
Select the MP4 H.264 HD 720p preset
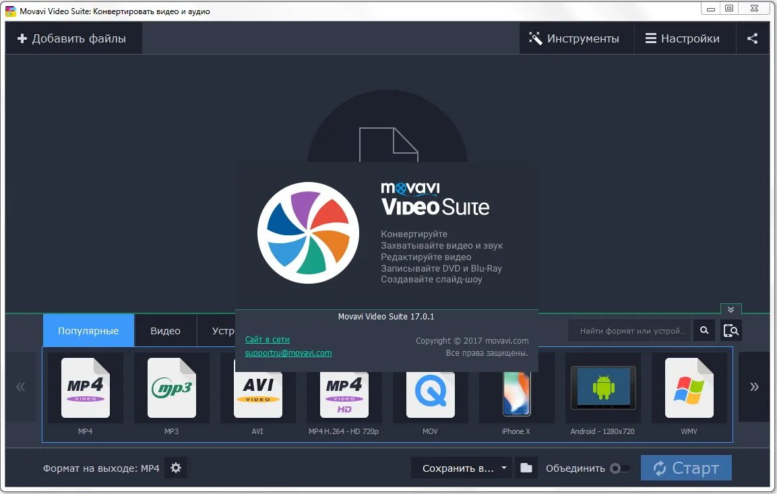pyautogui.click(x=344, y=395)
